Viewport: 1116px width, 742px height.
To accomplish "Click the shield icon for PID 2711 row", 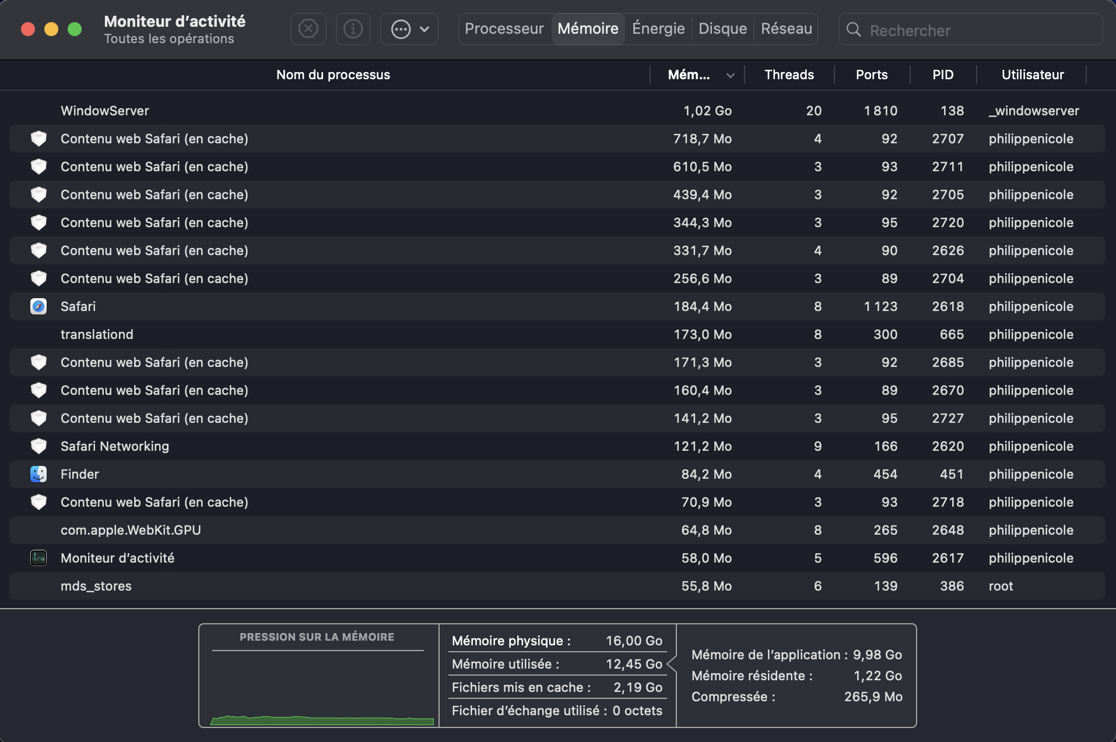I will click(x=38, y=167).
